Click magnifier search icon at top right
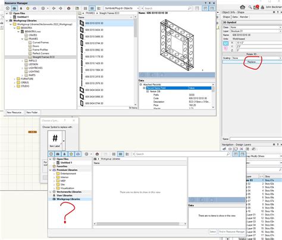Screen dimensions: 282x240 click(250, 7)
